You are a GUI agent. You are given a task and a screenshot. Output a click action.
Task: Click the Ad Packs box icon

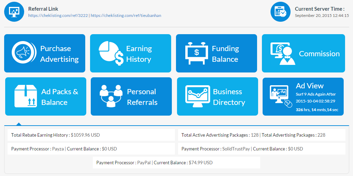click(26, 96)
